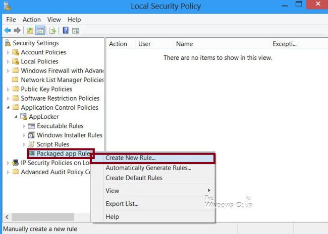This screenshot has height=234, width=328.
Task: Click the Executable Rules icon
Action: (x=31, y=126)
